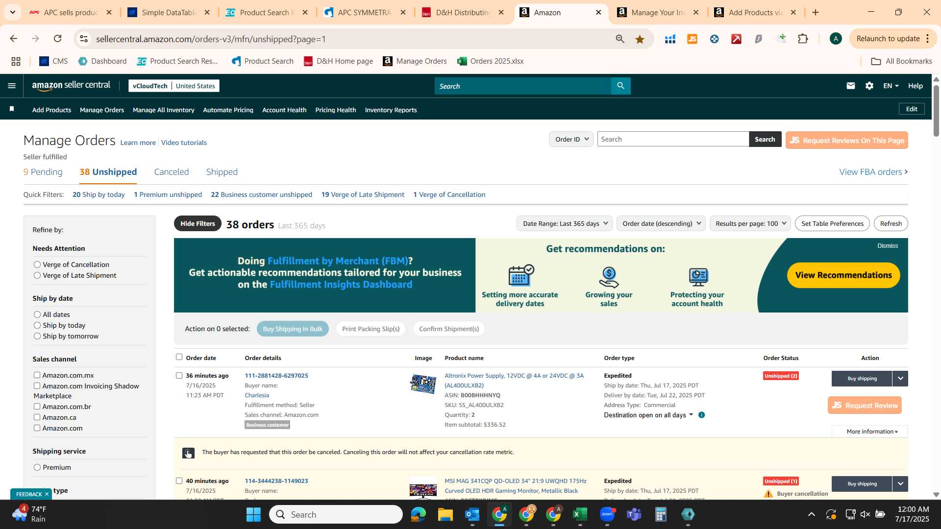941x529 pixels.
Task: Apply the 20 Ship by today quick filter
Action: pyautogui.click(x=99, y=194)
